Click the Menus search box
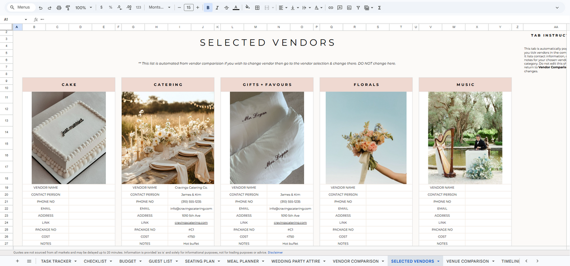This screenshot has height=266, width=570. click(20, 8)
